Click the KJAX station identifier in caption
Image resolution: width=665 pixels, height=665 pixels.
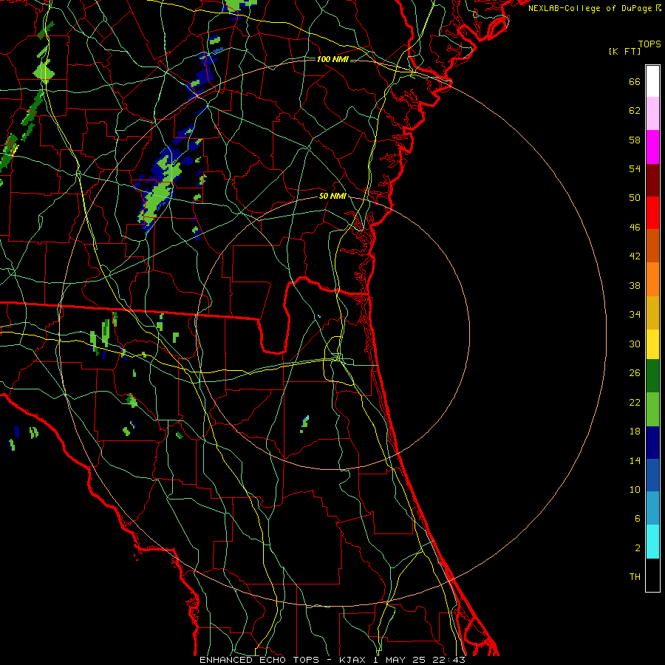coord(354,660)
